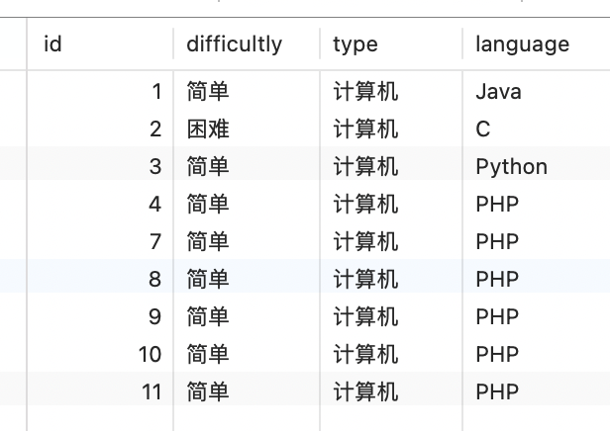This screenshot has height=431, width=610.
Task: Select the 计算机 type cell in row id 1
Action: click(x=391, y=92)
